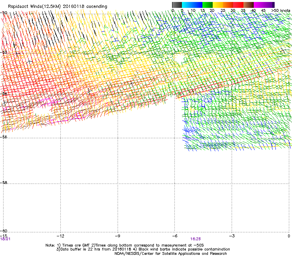The image size is (292, 256).
Task: Click the '-52' latitude axis label
Action: coord(4,52)
